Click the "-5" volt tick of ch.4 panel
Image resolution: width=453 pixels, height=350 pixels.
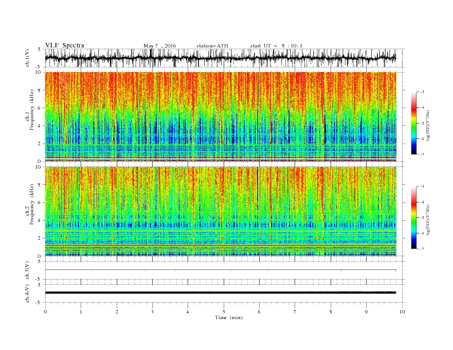38,303
